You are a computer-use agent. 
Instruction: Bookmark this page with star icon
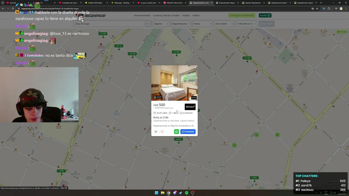click(x=317, y=8)
